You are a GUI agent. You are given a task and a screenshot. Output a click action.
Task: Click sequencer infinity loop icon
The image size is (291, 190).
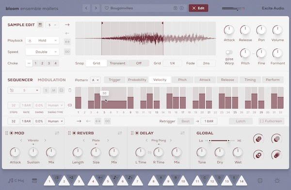pyautogui.click(x=108, y=121)
